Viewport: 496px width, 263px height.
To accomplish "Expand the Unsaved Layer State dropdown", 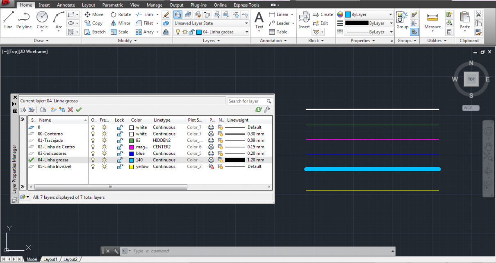I will (246, 23).
